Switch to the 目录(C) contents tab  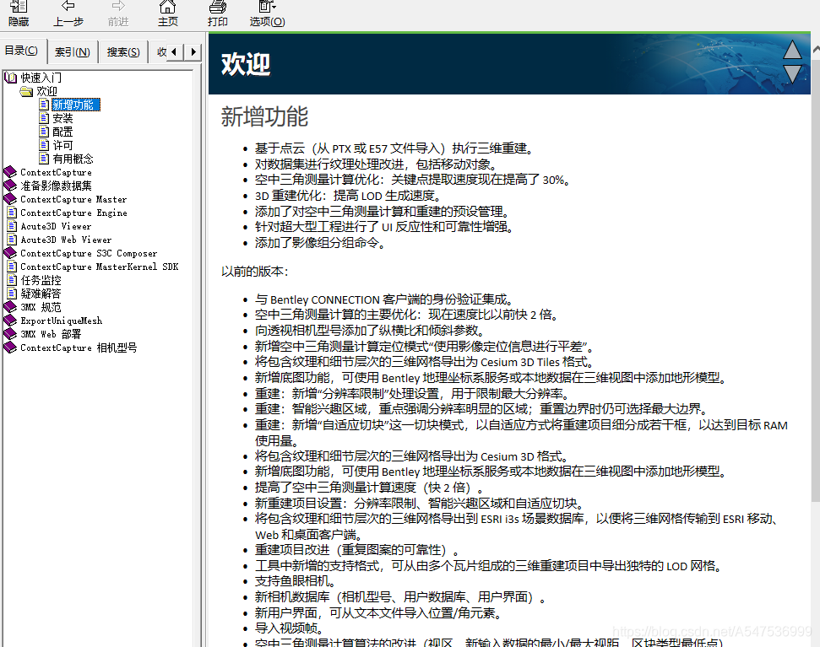21,51
